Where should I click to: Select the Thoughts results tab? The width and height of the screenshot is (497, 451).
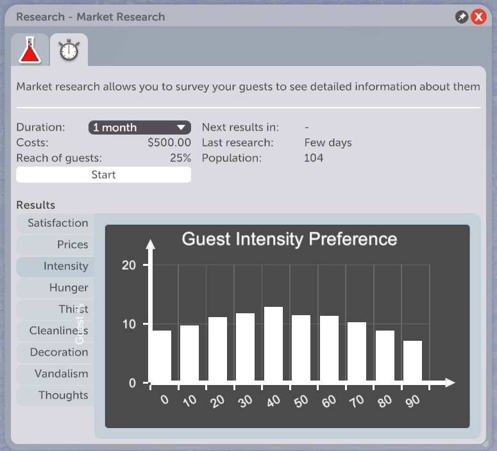click(55, 395)
